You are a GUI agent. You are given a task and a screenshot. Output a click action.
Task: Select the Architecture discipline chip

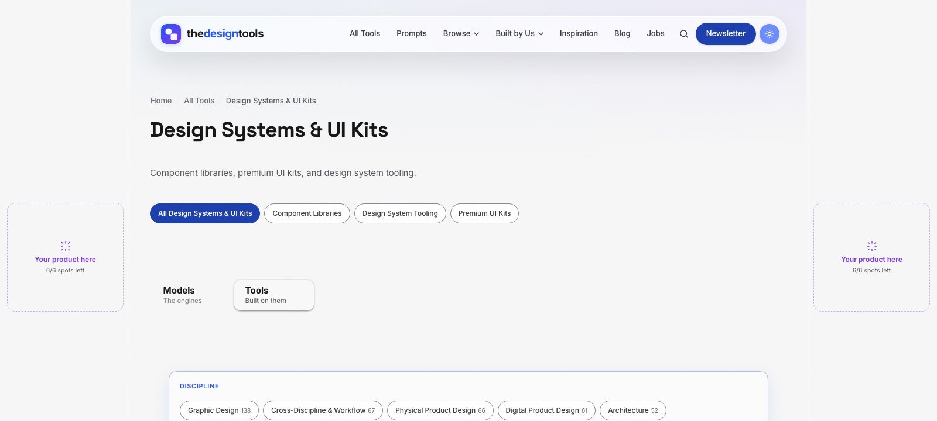click(633, 410)
